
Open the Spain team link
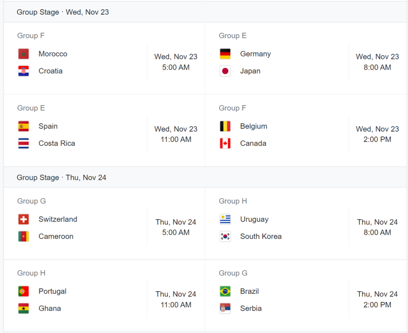click(48, 126)
